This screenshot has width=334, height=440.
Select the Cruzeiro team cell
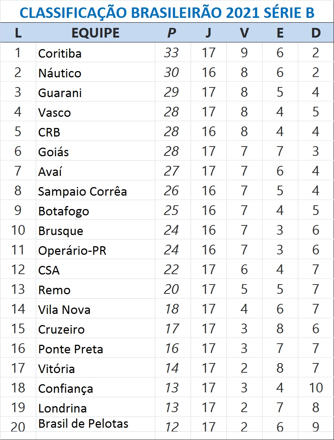pos(61,329)
